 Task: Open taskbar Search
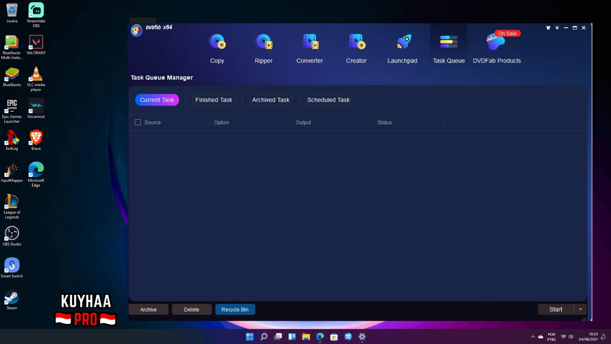tap(264, 337)
